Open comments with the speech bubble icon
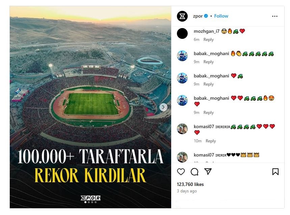290x215 pixels. pos(194,172)
